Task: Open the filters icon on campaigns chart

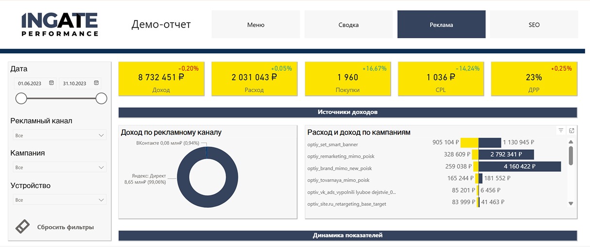Action: 561,131
